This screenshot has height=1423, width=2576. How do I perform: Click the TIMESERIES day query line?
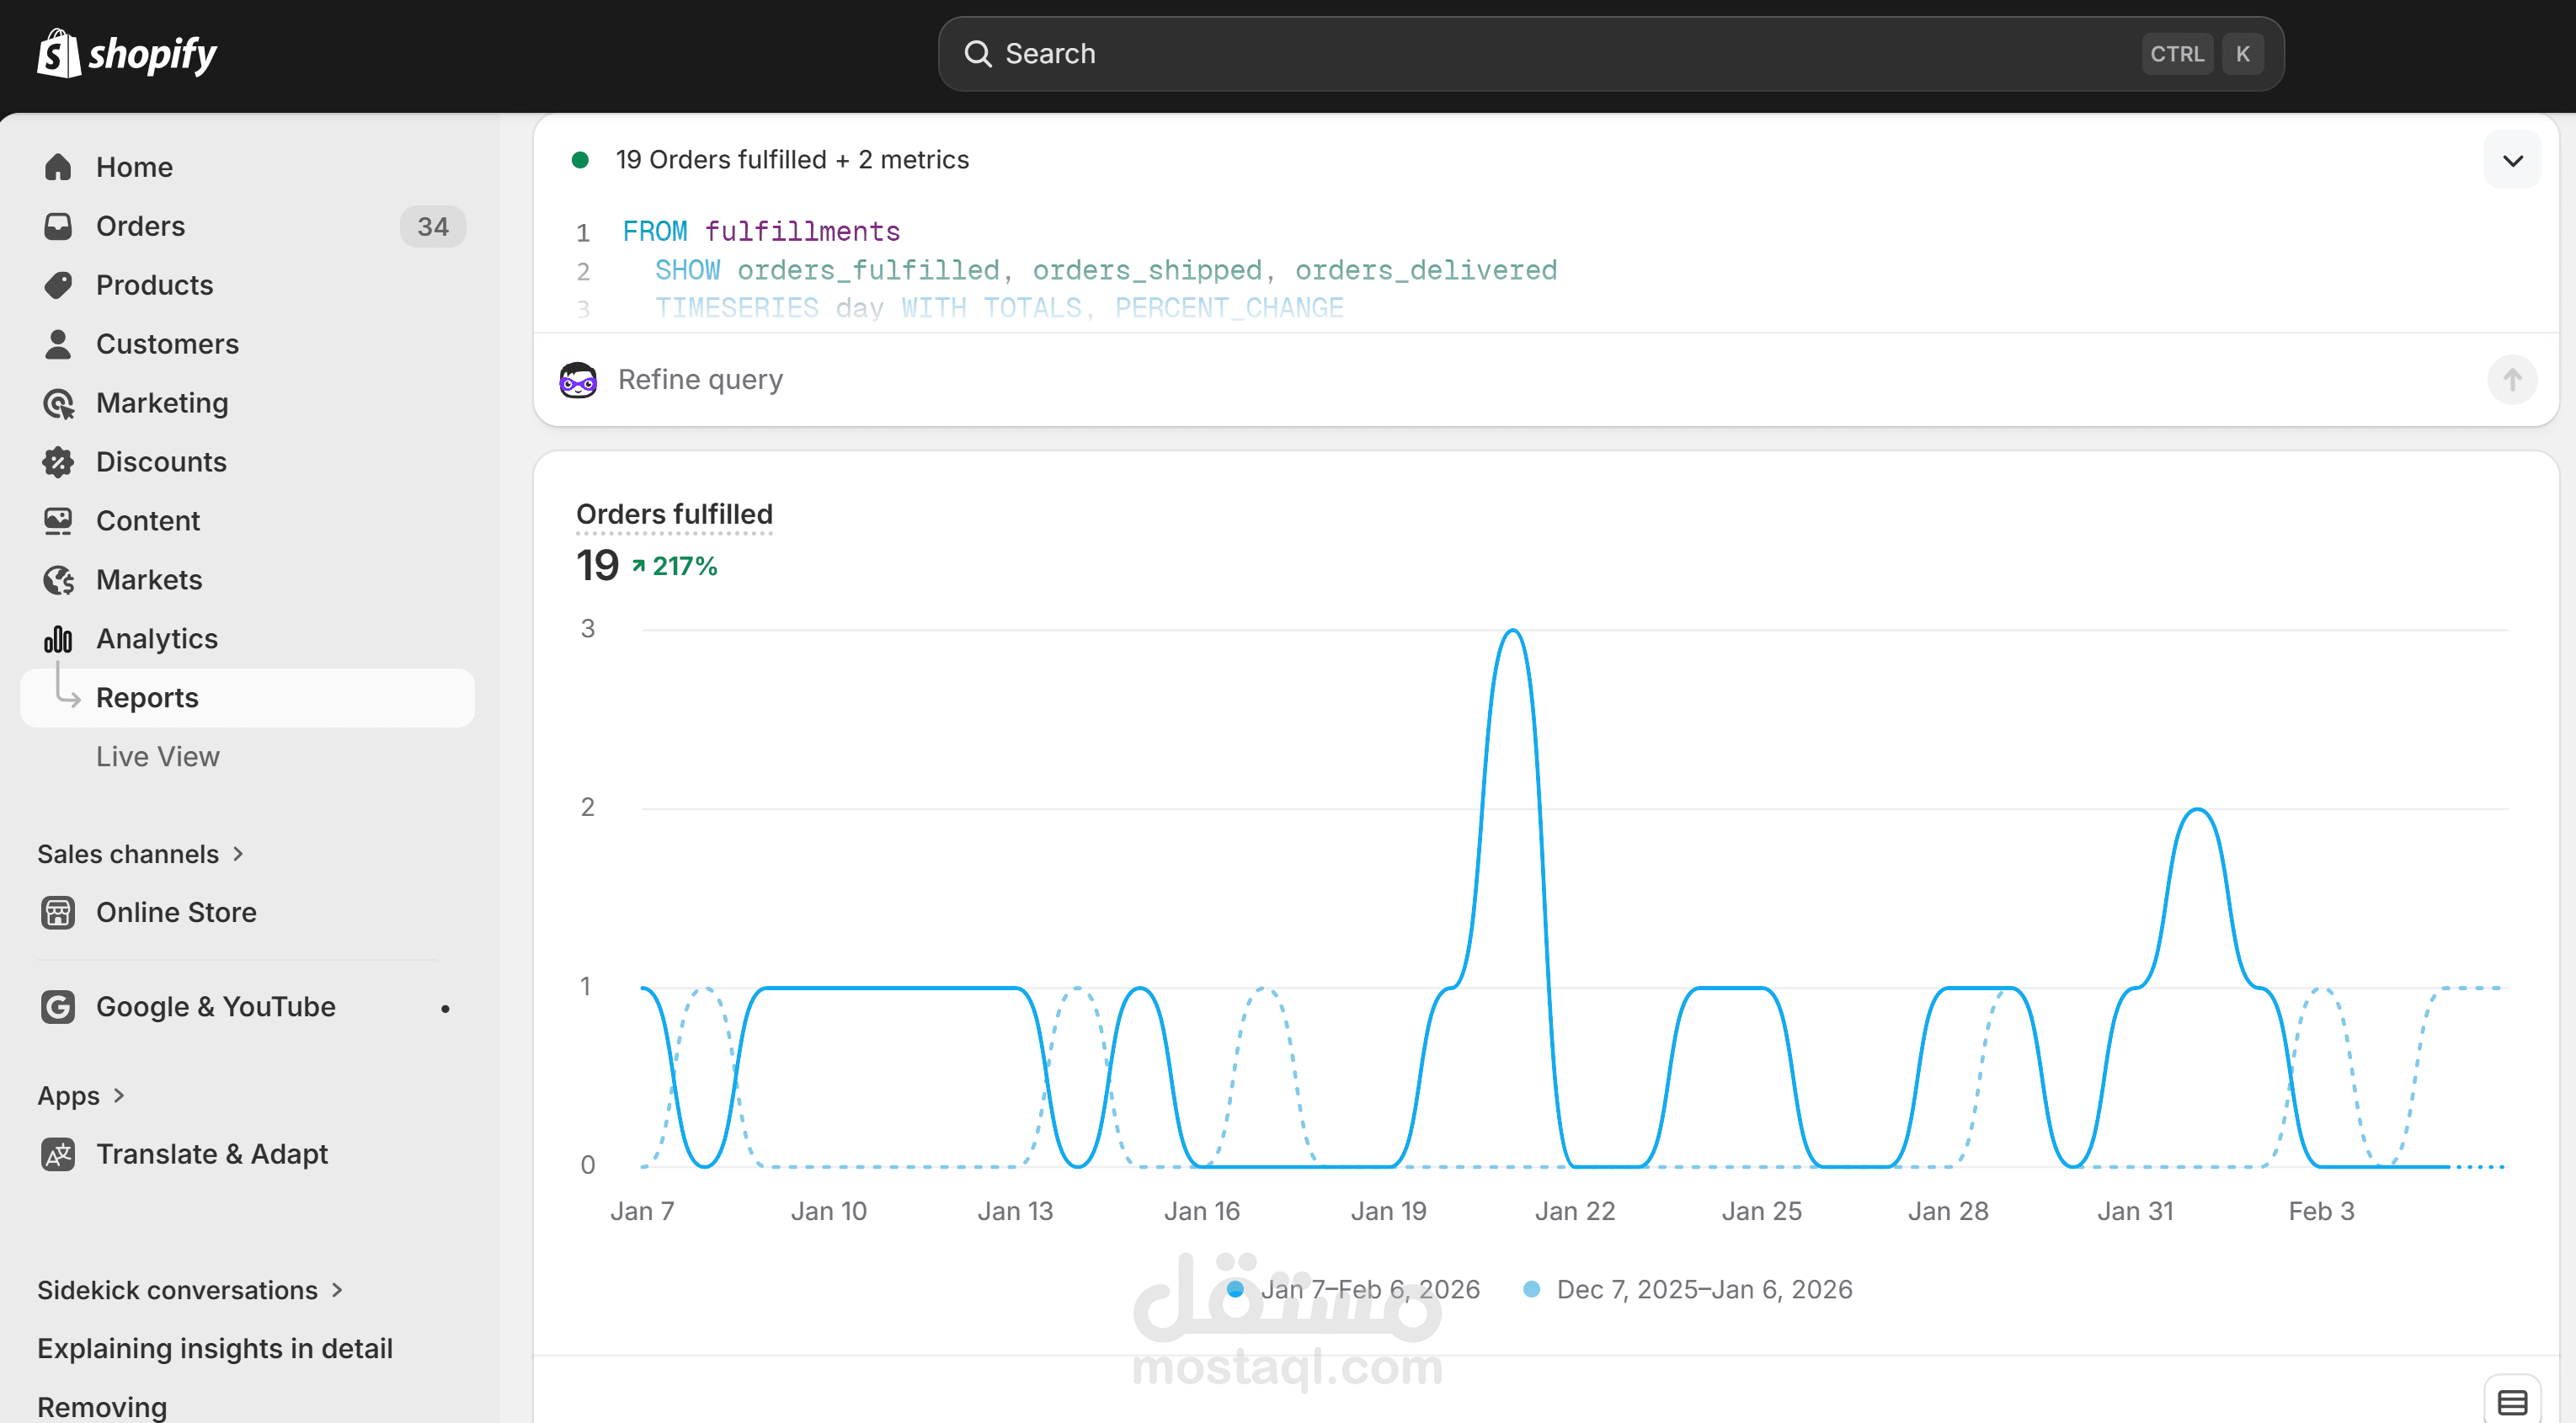tap(999, 308)
